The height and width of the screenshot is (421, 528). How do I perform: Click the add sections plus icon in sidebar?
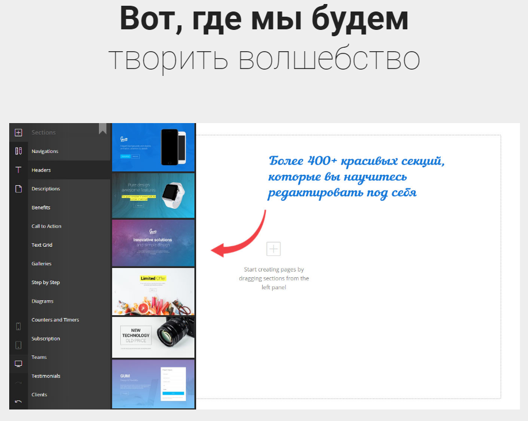pos(18,132)
